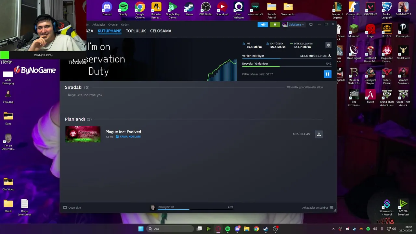The height and width of the screenshot is (234, 416).
Task: Open the TOPLULUK tab
Action: 136,31
